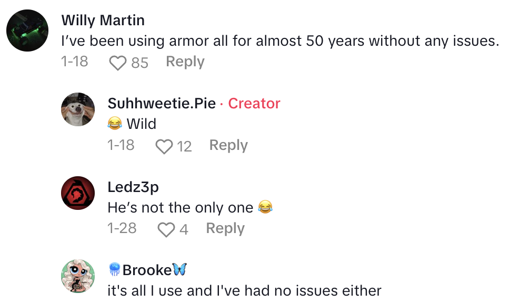Open Willy Martin's profile avatar
The width and height of the screenshot is (520, 303).
click(27, 27)
